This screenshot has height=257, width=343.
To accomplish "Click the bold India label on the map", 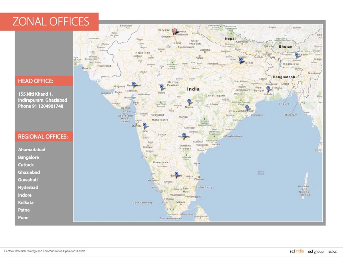I will (193, 89).
